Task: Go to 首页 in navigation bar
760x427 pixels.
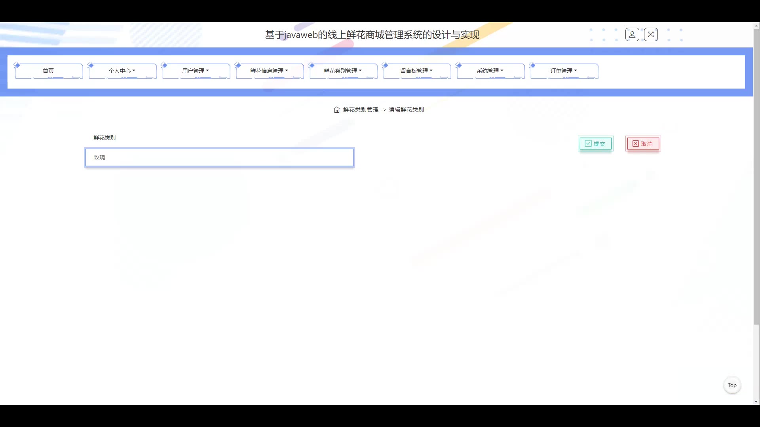Action: click(x=48, y=71)
